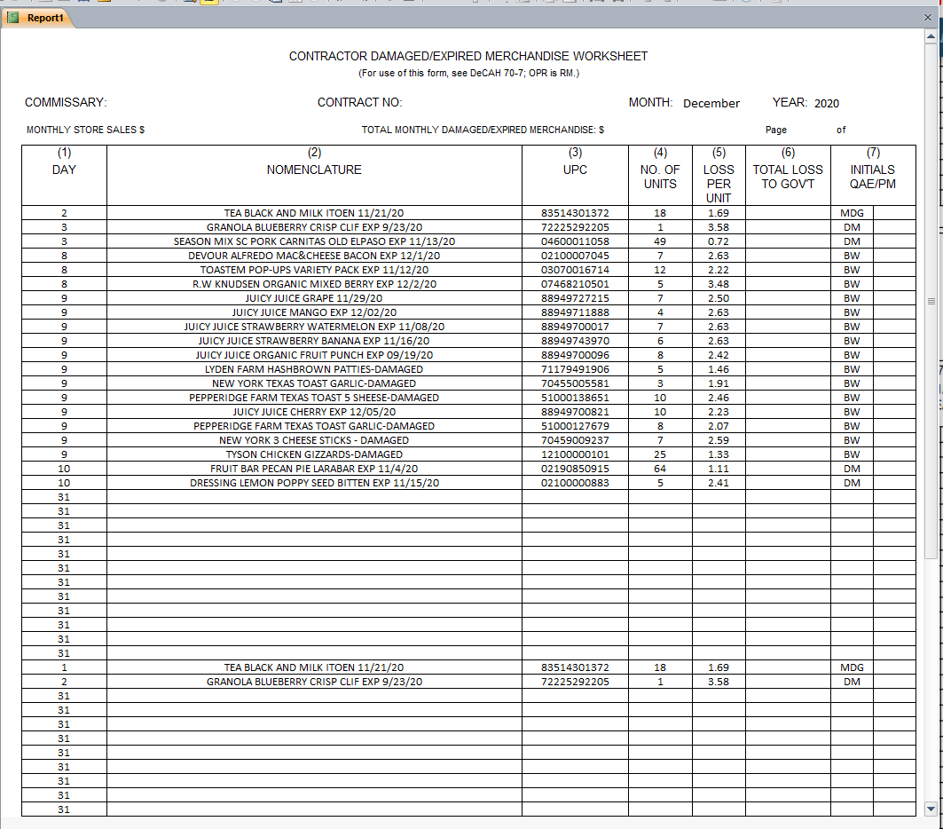Select 'JUICY JUICE CHERRY EXP 12/05/20' cell
The image size is (943, 829).
[x=314, y=412]
